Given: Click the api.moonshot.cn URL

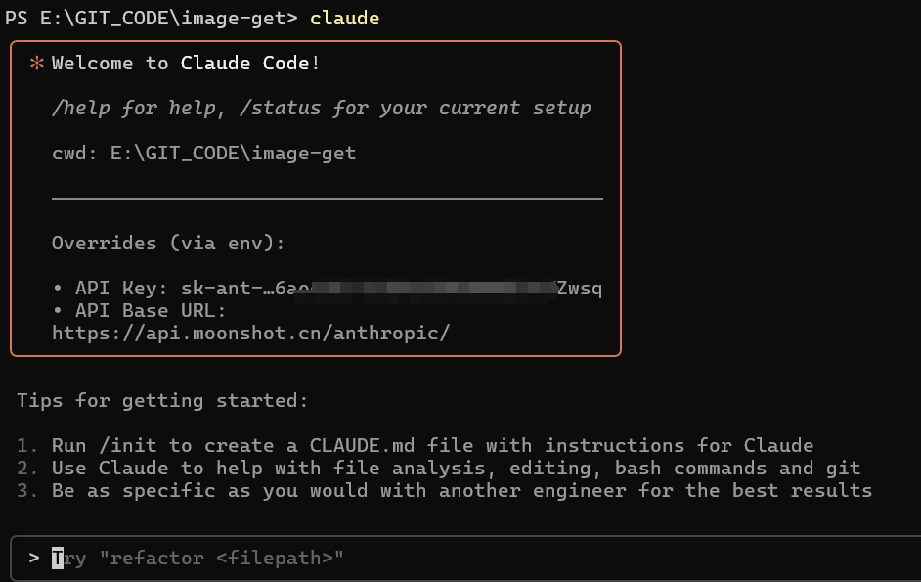Looking at the screenshot, I should coord(250,333).
